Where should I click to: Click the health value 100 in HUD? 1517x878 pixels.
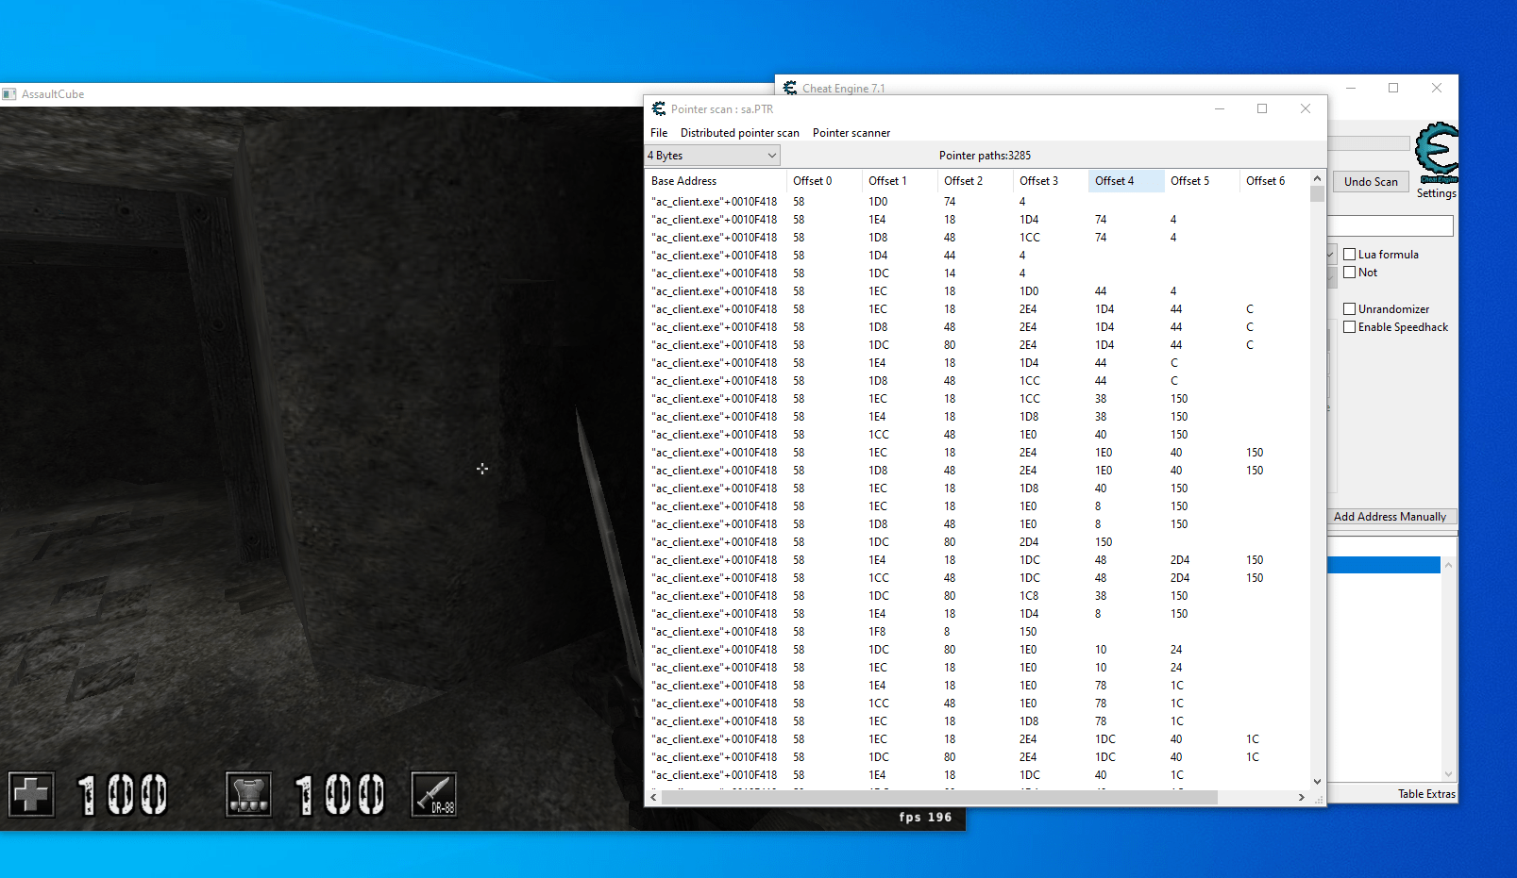coord(123,795)
